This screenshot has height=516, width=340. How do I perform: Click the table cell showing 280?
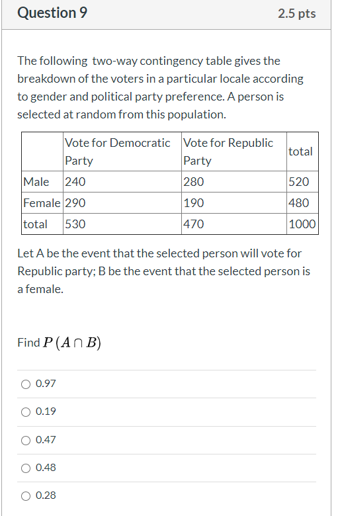(234, 182)
